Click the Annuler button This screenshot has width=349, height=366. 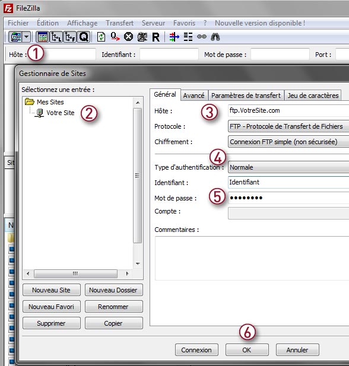[297, 350]
